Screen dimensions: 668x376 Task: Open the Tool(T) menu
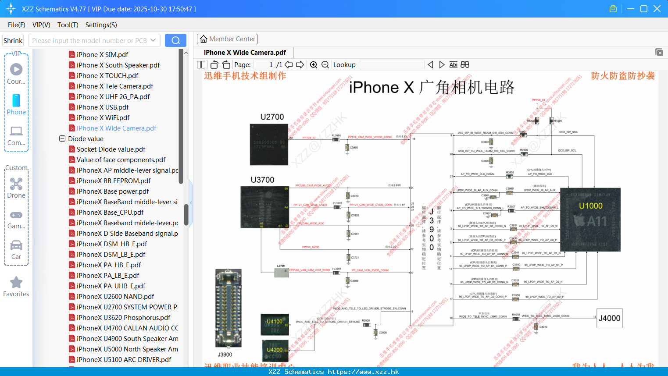68,25
